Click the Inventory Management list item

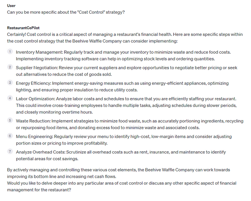tap(123, 55)
